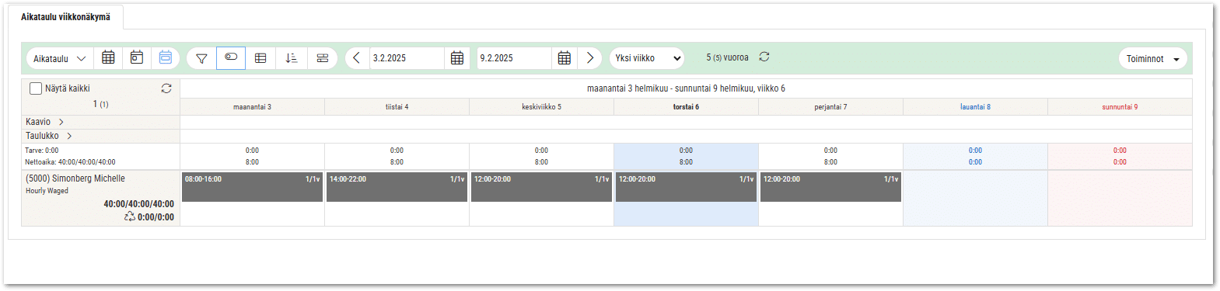This screenshot has width=1220, height=291.
Task: Open the table layout icon
Action: coord(260,58)
